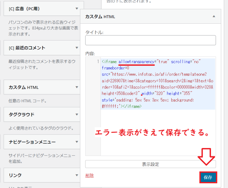Open the 表示設定 display settings button
Screen dimensions: 228x188
[150, 164]
